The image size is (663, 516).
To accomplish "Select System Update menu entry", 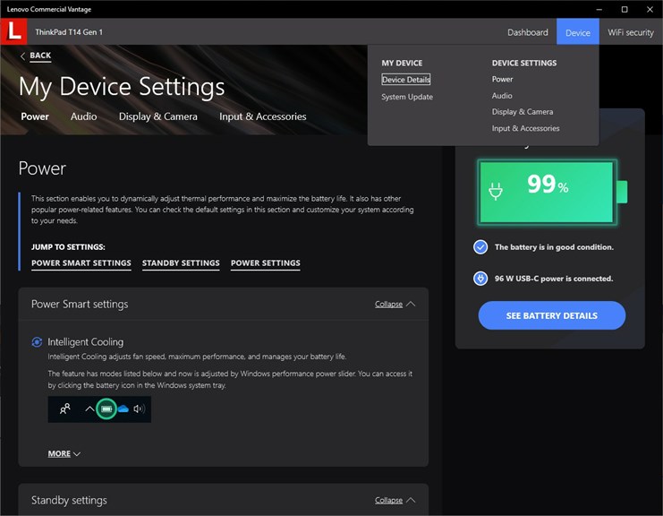I will pyautogui.click(x=407, y=97).
